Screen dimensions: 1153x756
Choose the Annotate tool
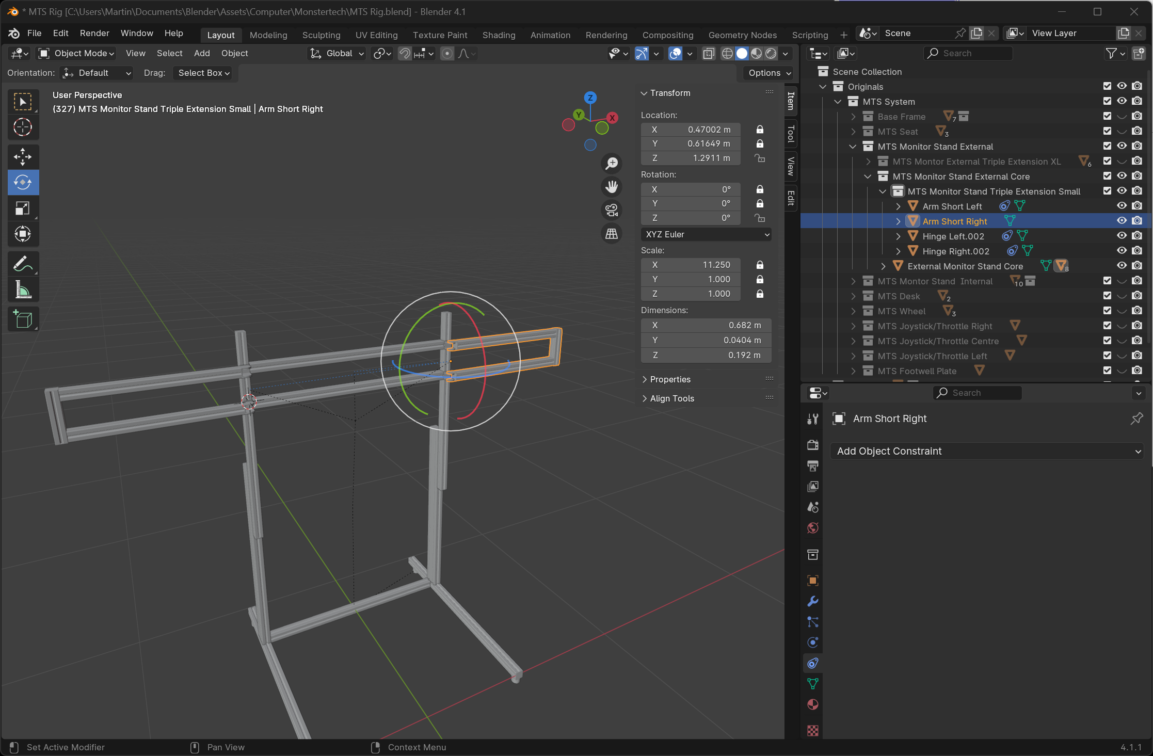pyautogui.click(x=23, y=264)
